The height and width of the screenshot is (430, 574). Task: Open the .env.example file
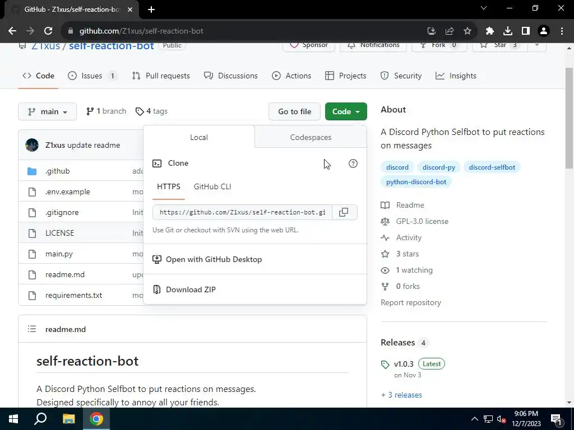(68, 191)
